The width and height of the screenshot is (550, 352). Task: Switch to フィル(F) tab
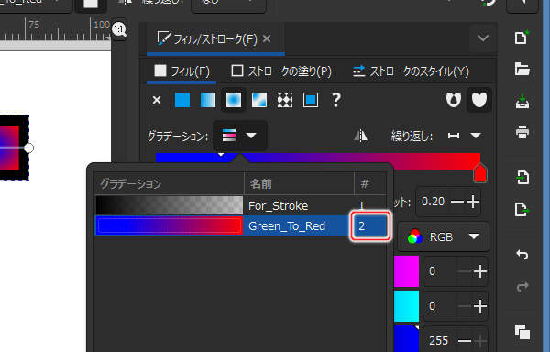182,71
